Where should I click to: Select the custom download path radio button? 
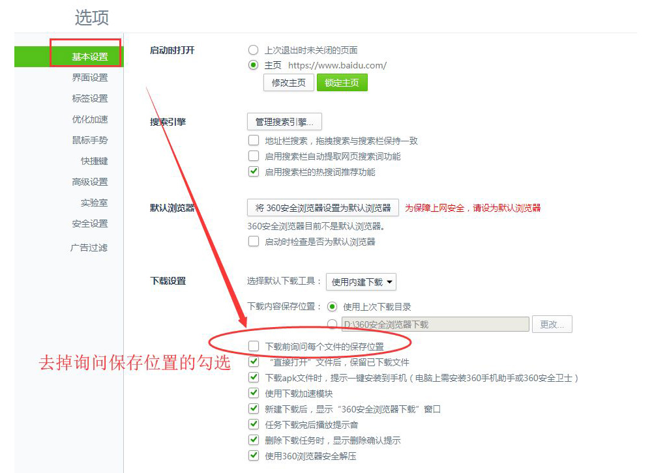(333, 324)
